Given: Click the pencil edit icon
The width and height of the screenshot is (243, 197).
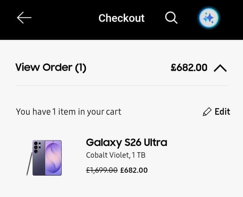Looking at the screenshot, I should click(x=207, y=112).
